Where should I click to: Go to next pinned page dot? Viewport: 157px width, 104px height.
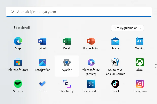point(156,67)
